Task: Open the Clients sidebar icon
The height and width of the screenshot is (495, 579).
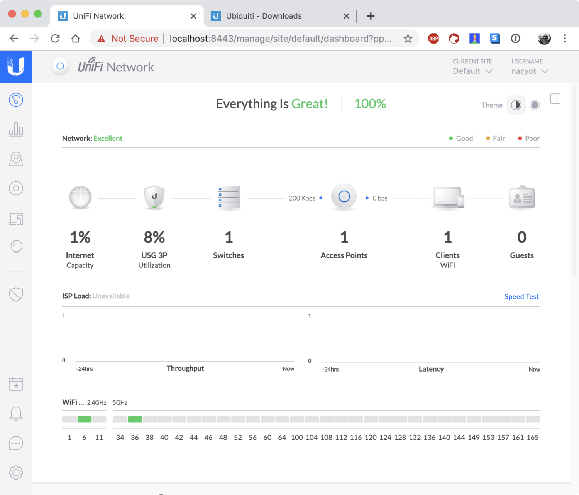Action: coord(16,219)
